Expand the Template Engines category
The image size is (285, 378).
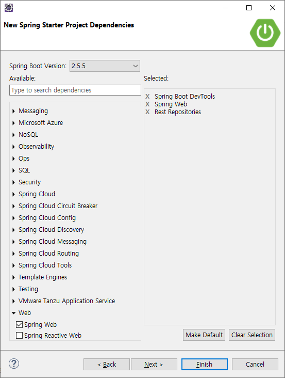(x=13, y=277)
